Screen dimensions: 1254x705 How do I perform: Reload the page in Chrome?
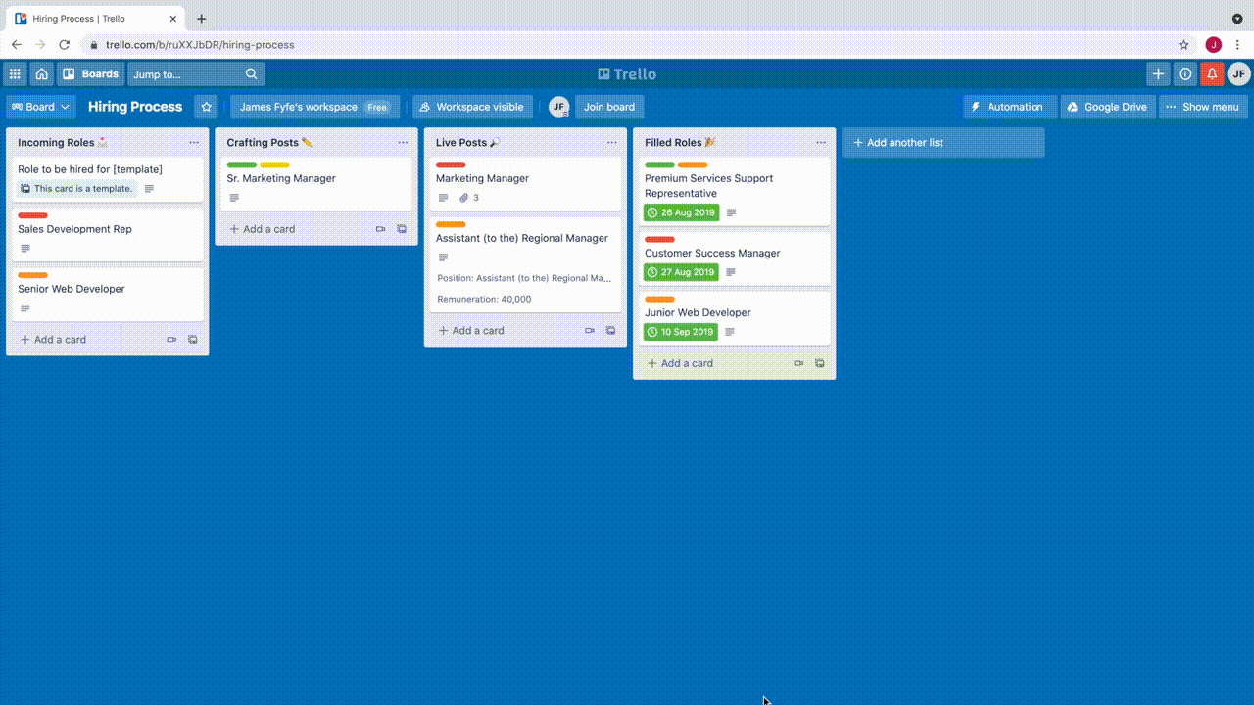(x=65, y=45)
